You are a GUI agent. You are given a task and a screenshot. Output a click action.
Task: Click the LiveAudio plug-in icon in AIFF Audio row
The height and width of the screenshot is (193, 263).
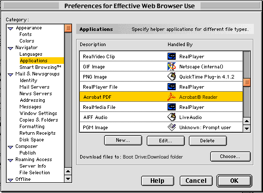click(172, 117)
